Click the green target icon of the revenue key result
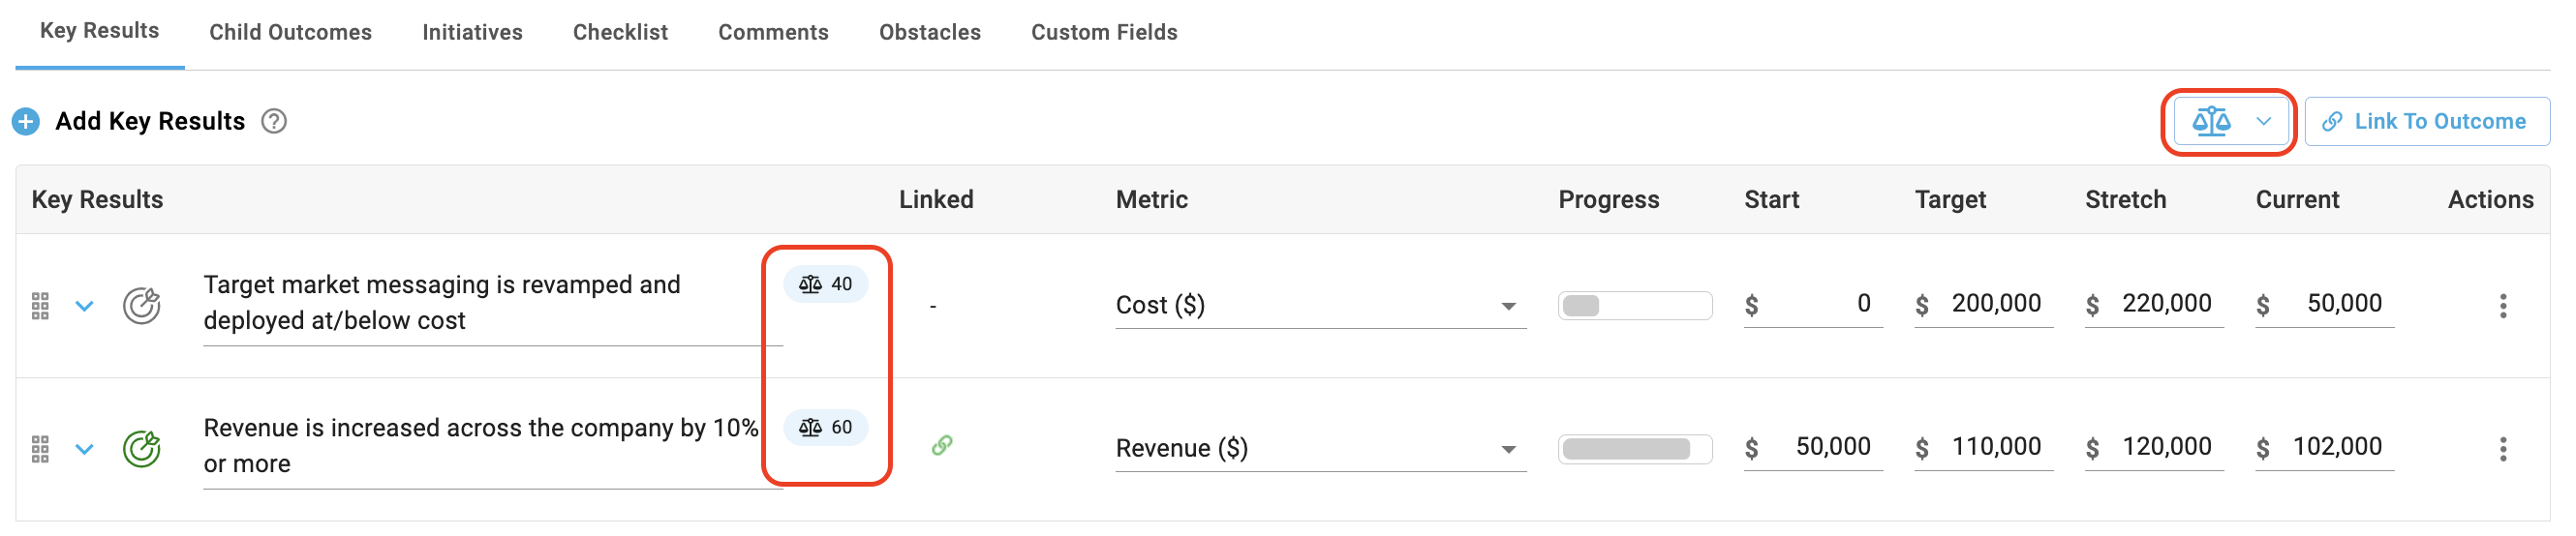The width and height of the screenshot is (2576, 536). [142, 448]
